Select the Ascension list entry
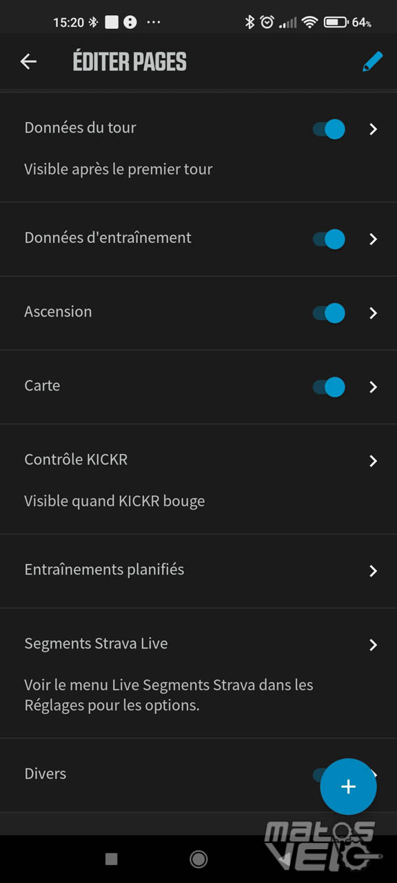 (x=198, y=313)
